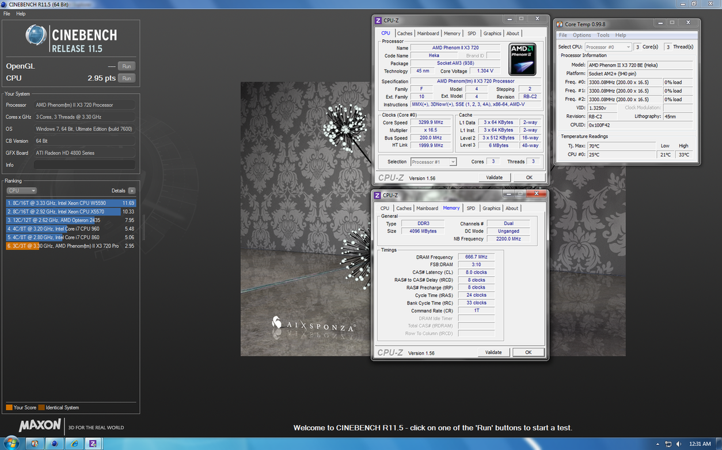Screen dimensions: 722x450
Task: Activate the CPU-Z taskbar icon
Action: [x=93, y=444]
